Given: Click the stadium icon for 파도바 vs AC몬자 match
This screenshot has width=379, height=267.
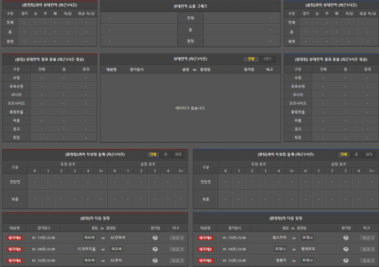Looking at the screenshot, I should click(x=155, y=259).
